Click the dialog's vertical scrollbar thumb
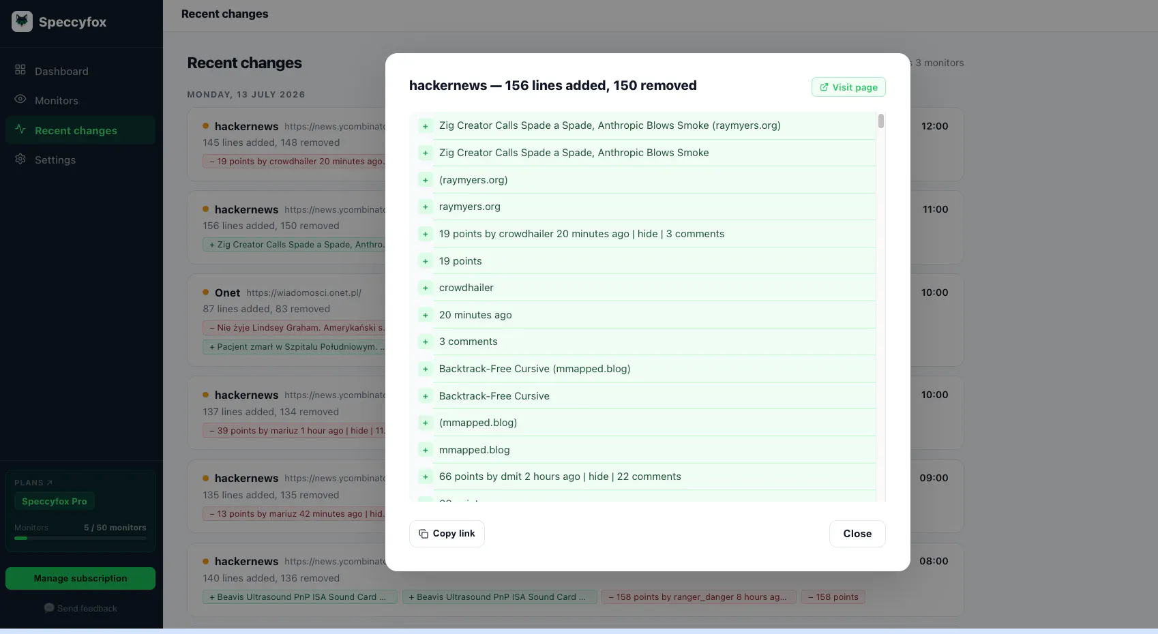This screenshot has width=1158, height=634. click(x=881, y=121)
